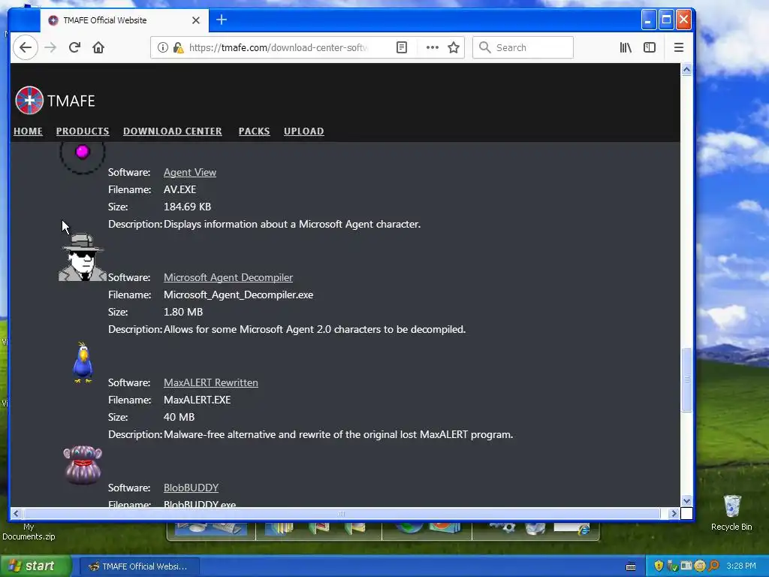
Task: Click the spy character Decompiler thumbnail
Action: point(83,257)
